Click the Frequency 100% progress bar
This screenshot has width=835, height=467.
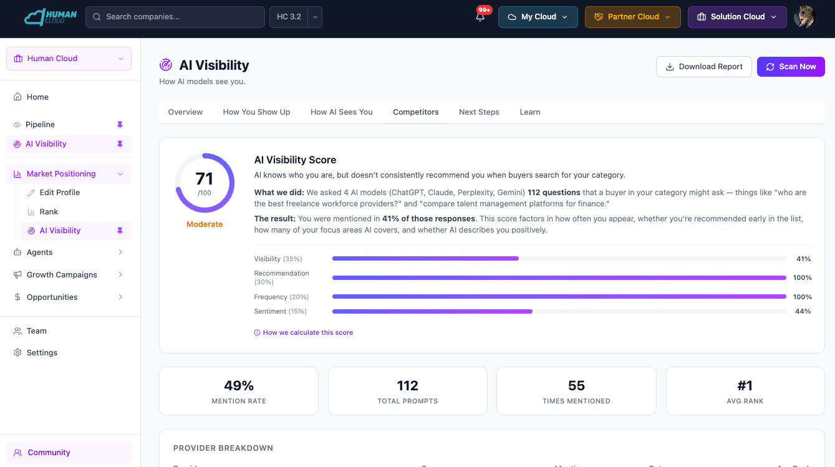pos(559,297)
